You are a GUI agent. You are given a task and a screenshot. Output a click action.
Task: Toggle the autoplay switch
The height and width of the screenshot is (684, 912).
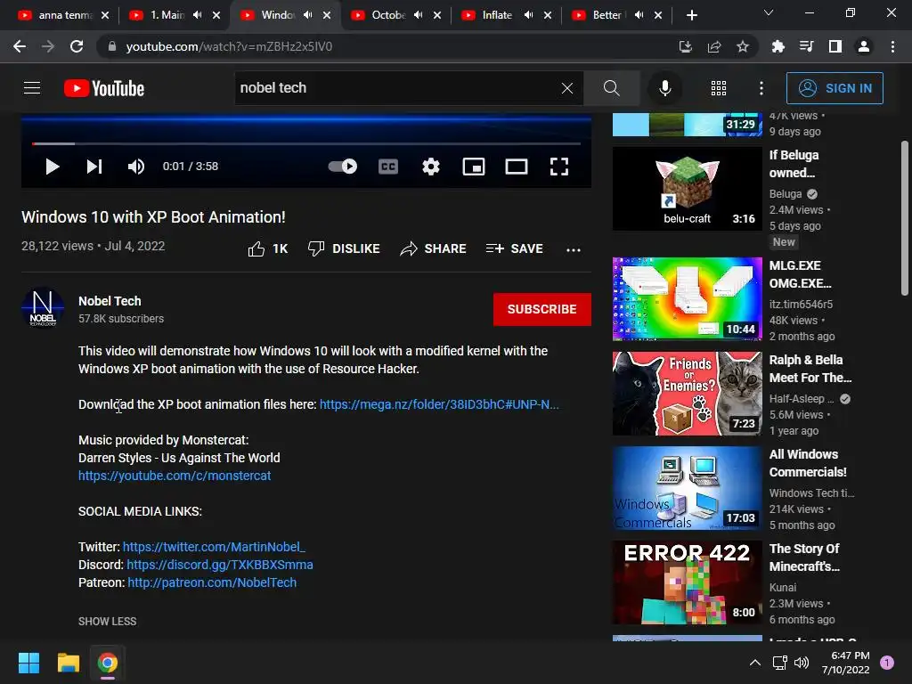343,167
